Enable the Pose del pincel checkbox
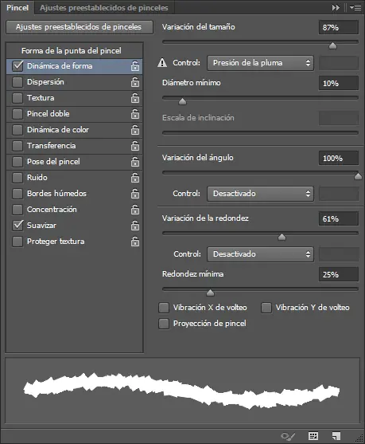The width and height of the screenshot is (365, 444). (x=17, y=162)
